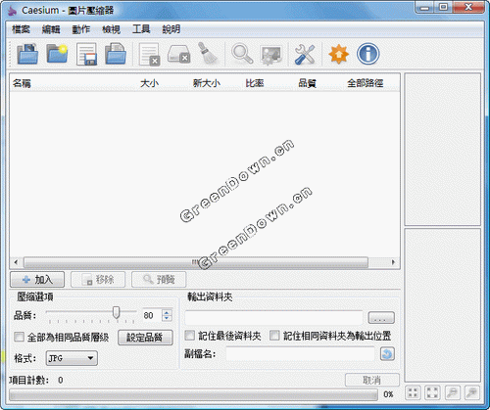The width and height of the screenshot is (490, 410).
Task: Click the output folder browse ... button
Action: pyautogui.click(x=381, y=317)
